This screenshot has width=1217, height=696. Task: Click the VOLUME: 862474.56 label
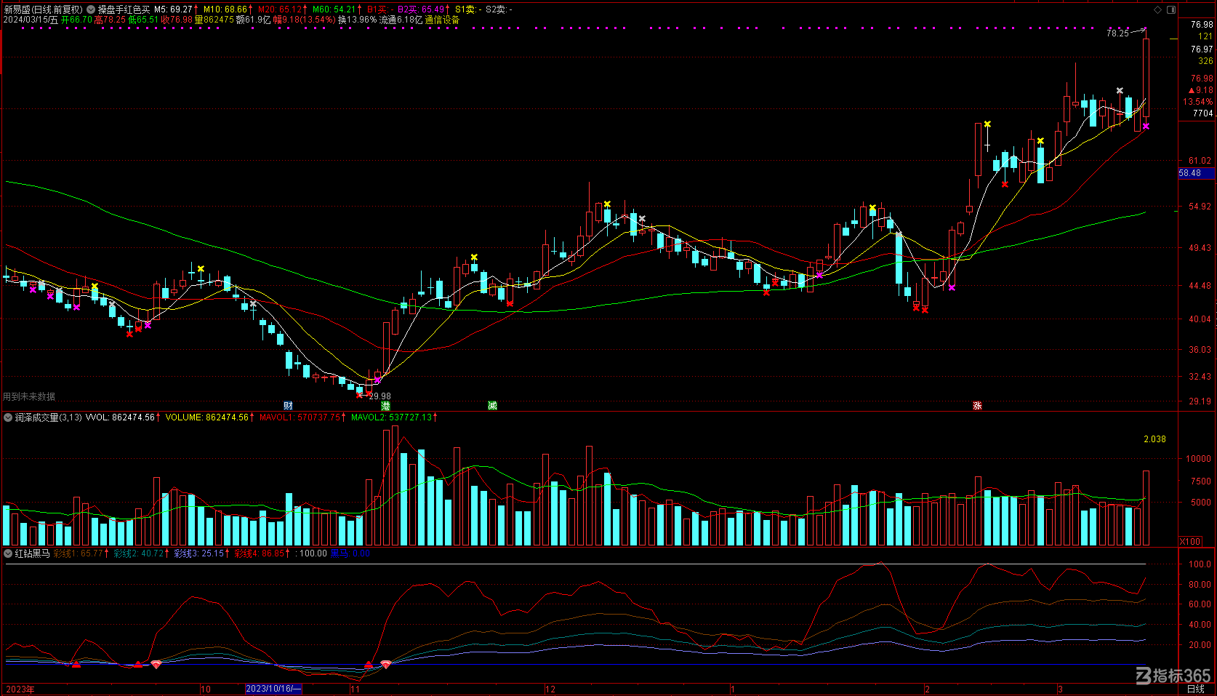(209, 417)
